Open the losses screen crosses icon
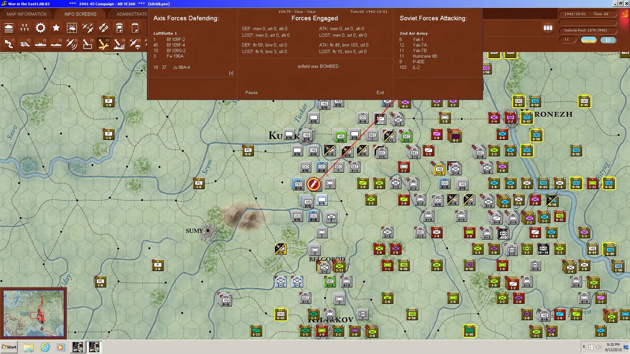 pyautogui.click(x=25, y=28)
